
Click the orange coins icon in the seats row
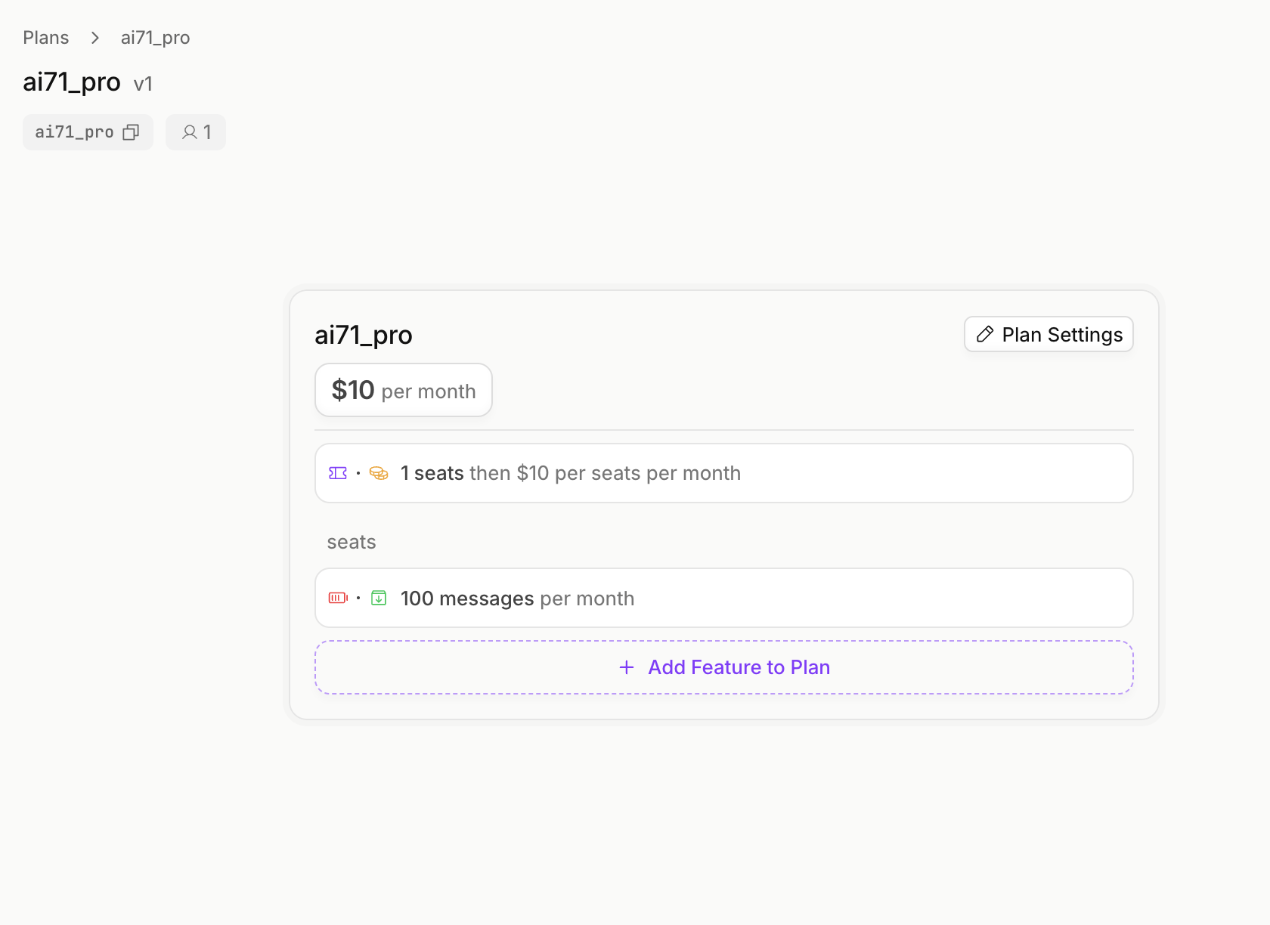pos(379,473)
